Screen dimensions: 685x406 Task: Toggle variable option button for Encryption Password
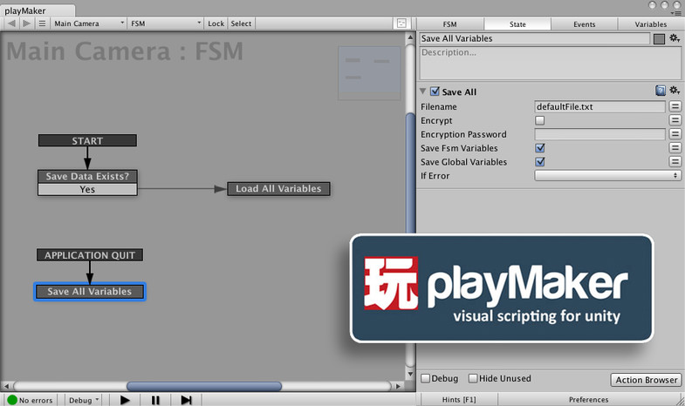point(675,134)
